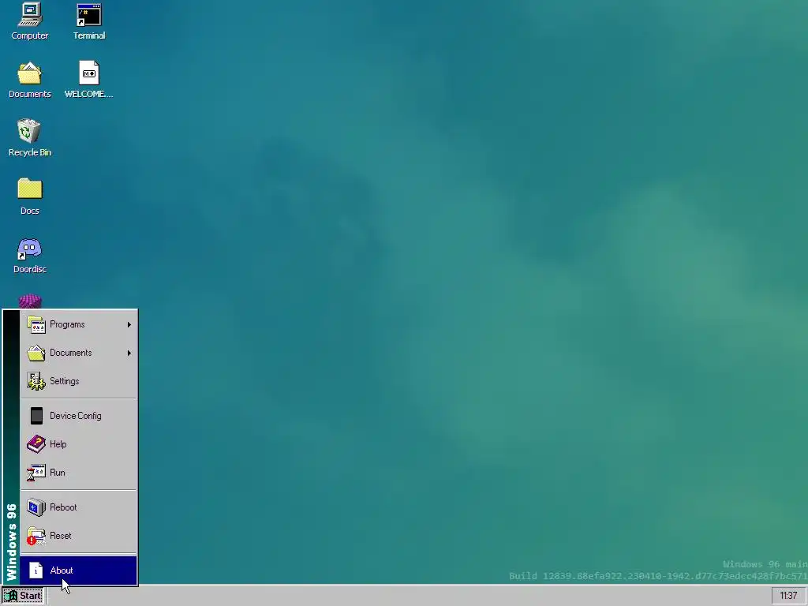Image resolution: width=808 pixels, height=606 pixels.
Task: Click the Reboot monitor icon
Action: pyautogui.click(x=36, y=507)
